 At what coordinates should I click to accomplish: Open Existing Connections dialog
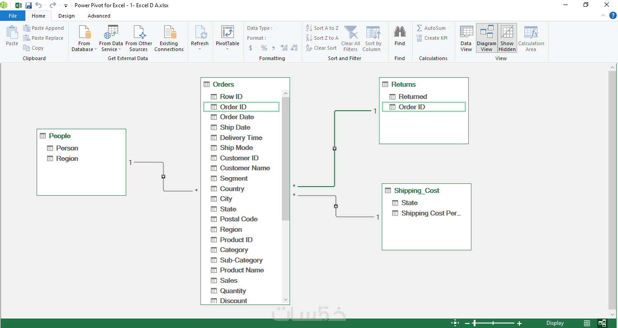click(x=169, y=38)
